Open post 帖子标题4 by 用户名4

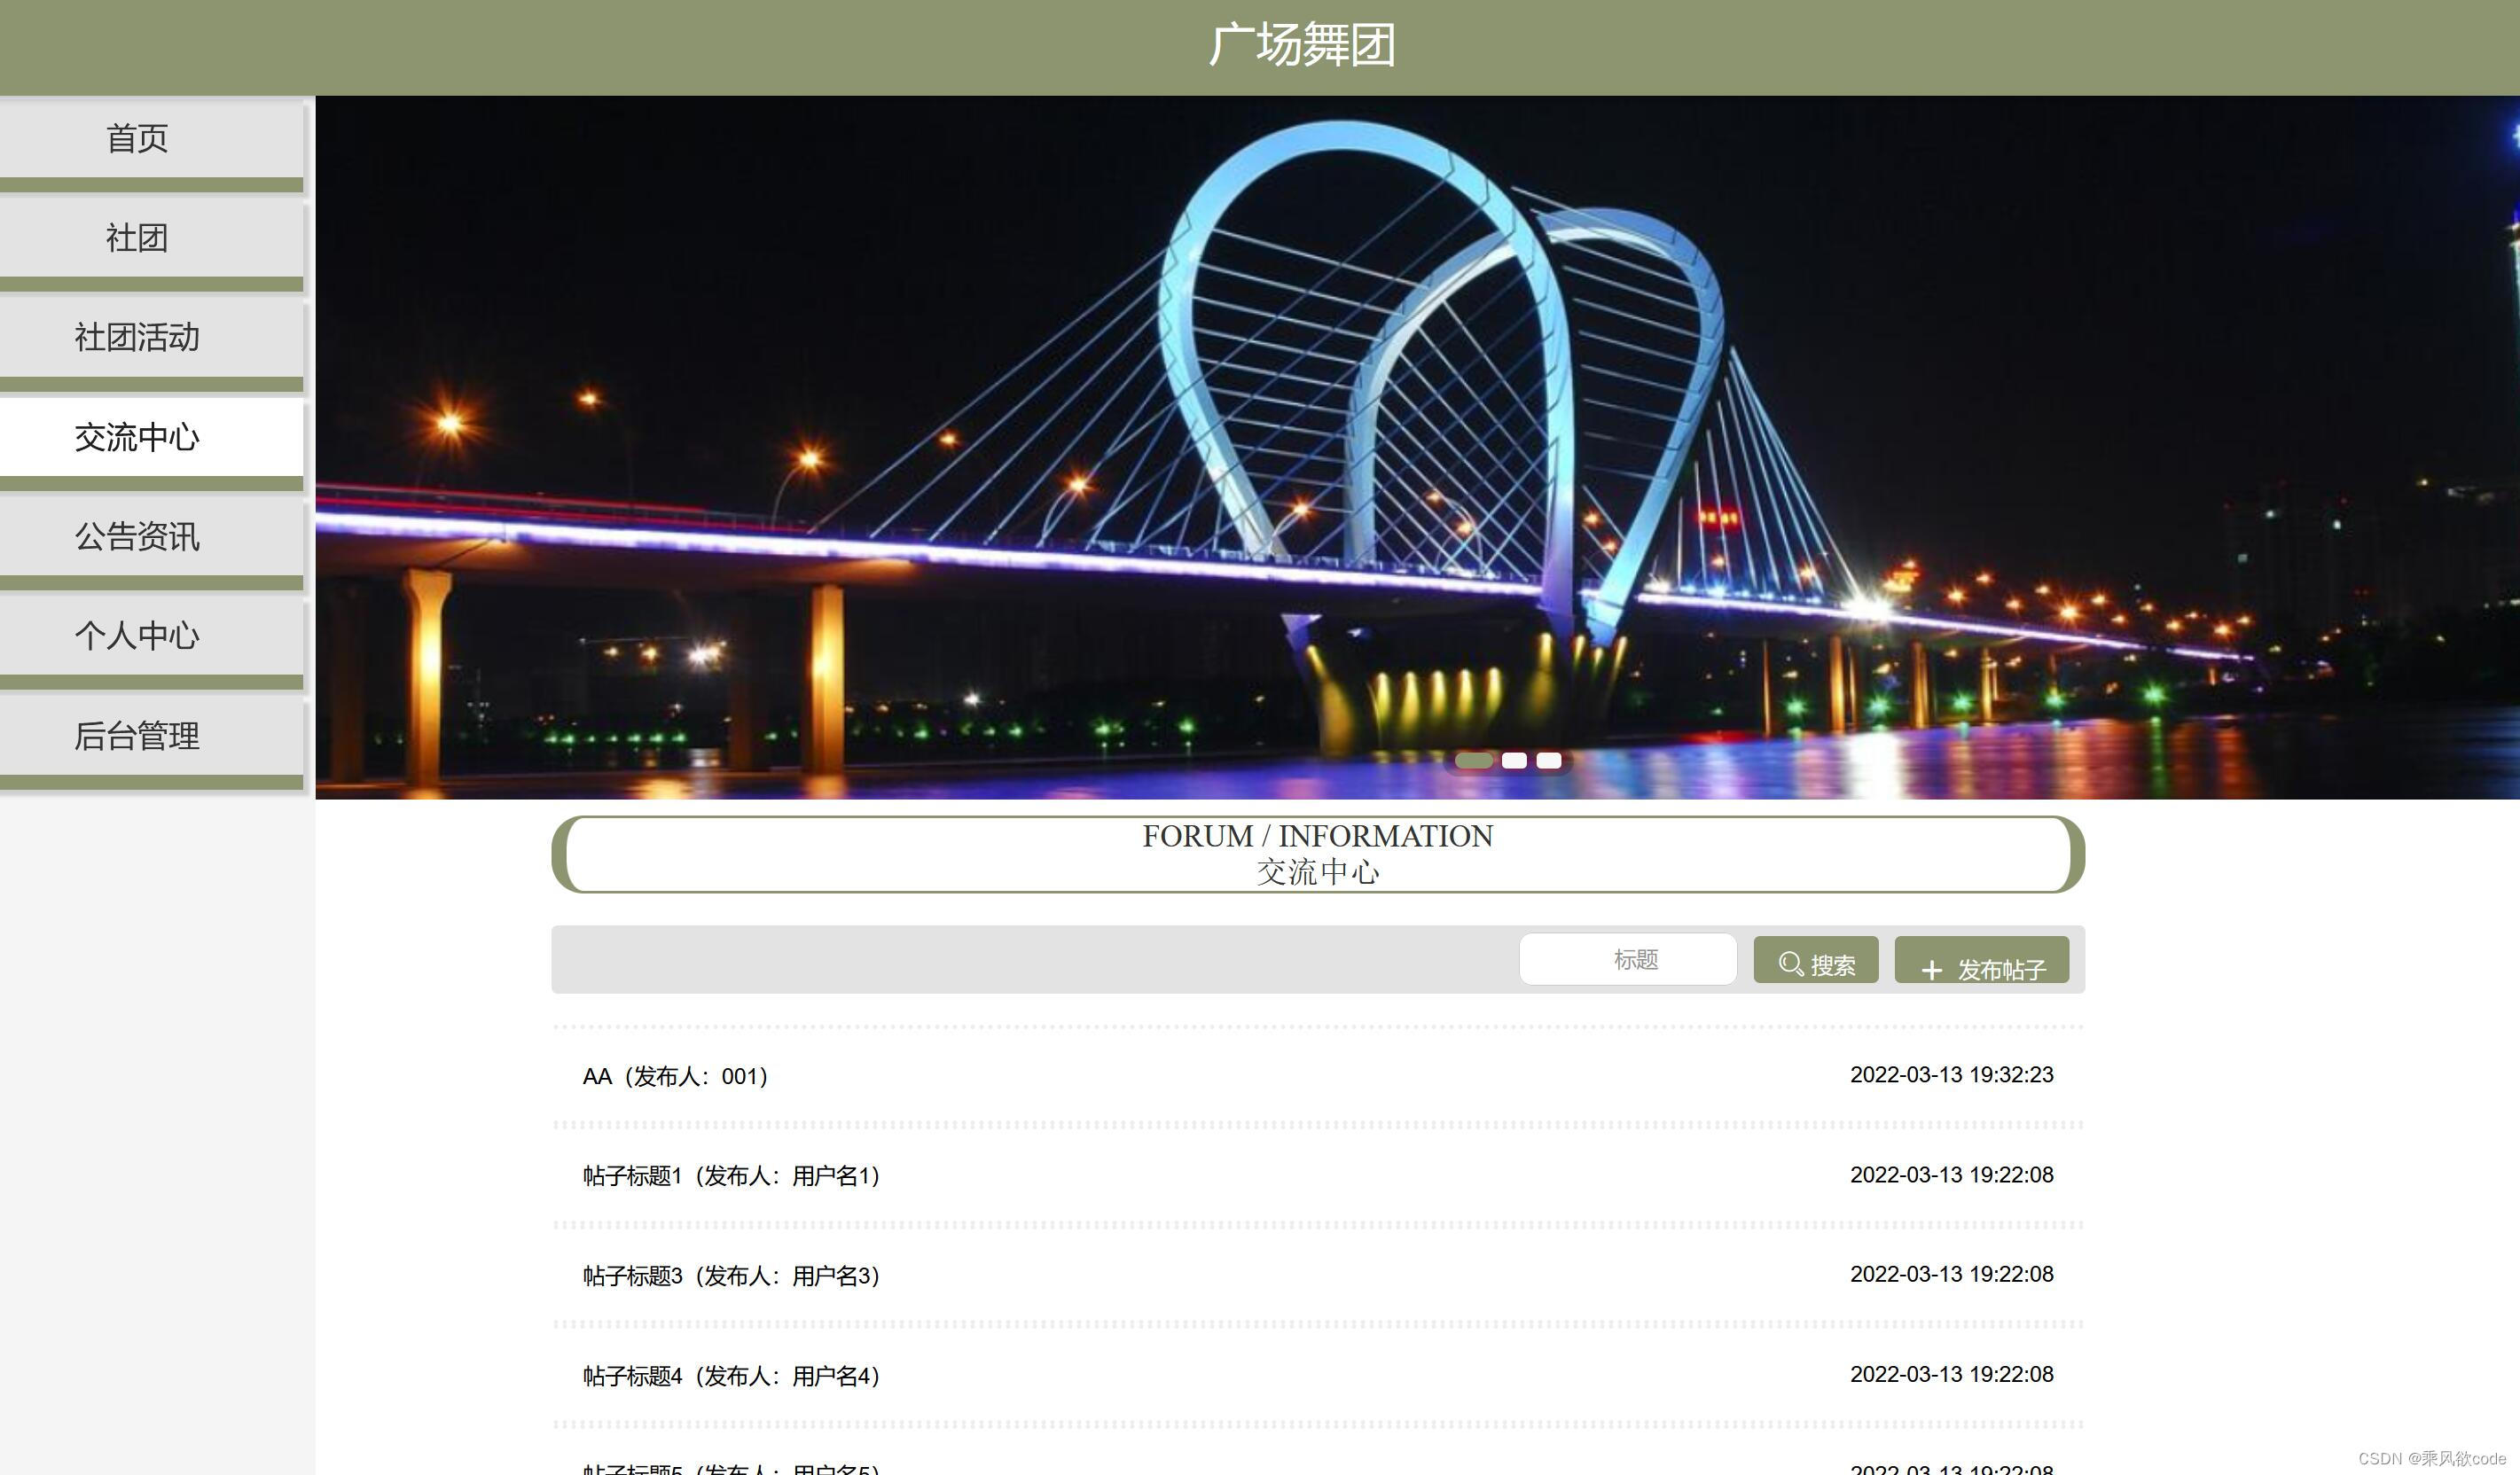click(731, 1376)
